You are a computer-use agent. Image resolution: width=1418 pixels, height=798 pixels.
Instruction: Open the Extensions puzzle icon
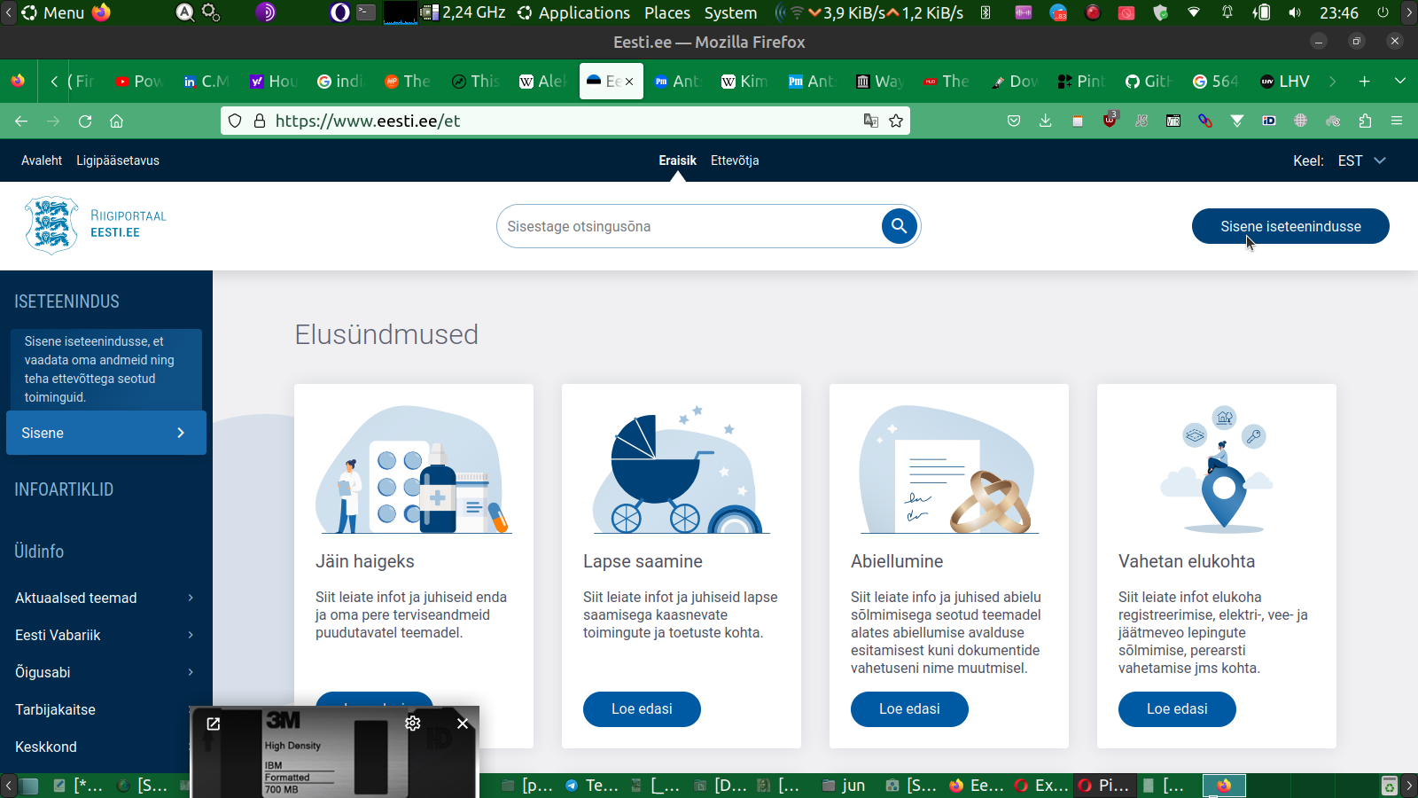1365,121
